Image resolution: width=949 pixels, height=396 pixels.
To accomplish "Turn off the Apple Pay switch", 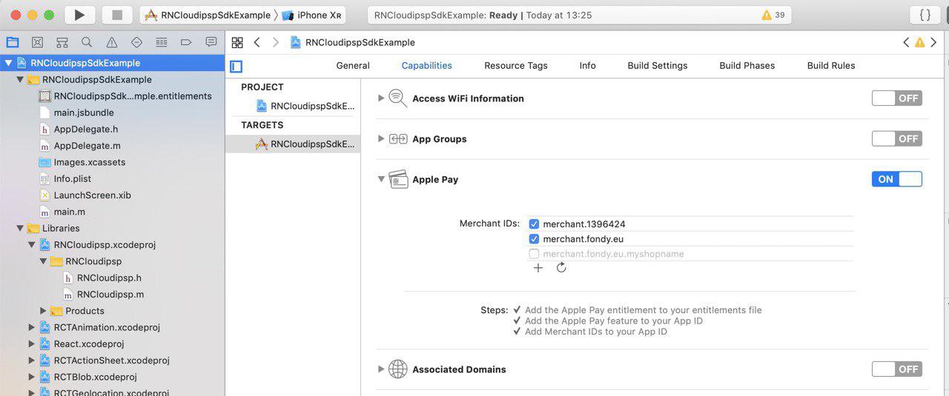I will [x=897, y=179].
